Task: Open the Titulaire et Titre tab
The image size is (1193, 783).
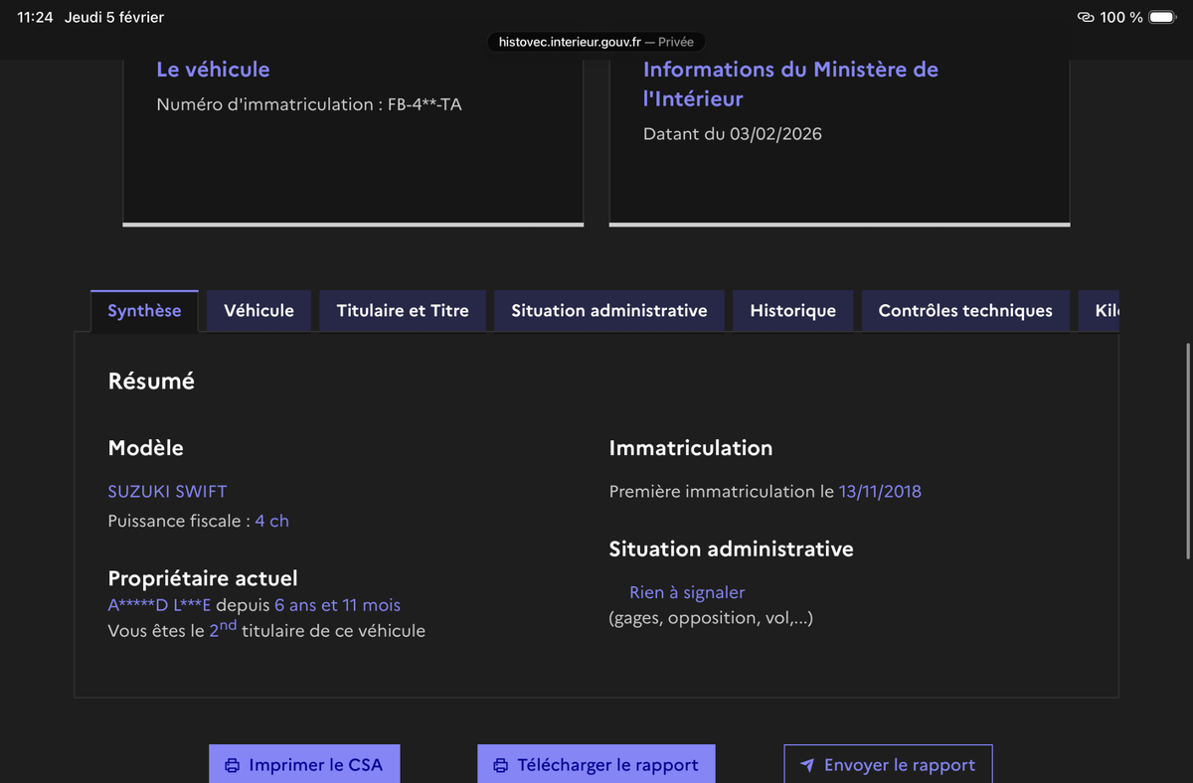Action: (403, 311)
